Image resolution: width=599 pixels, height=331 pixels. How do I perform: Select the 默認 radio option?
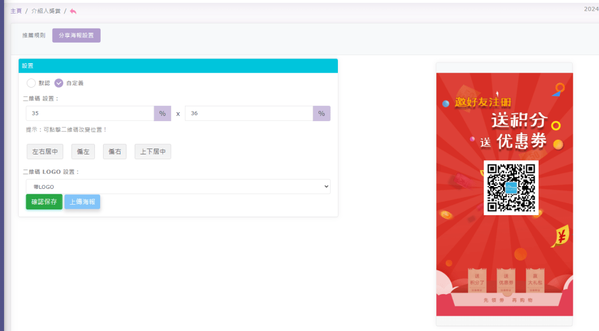pyautogui.click(x=32, y=83)
